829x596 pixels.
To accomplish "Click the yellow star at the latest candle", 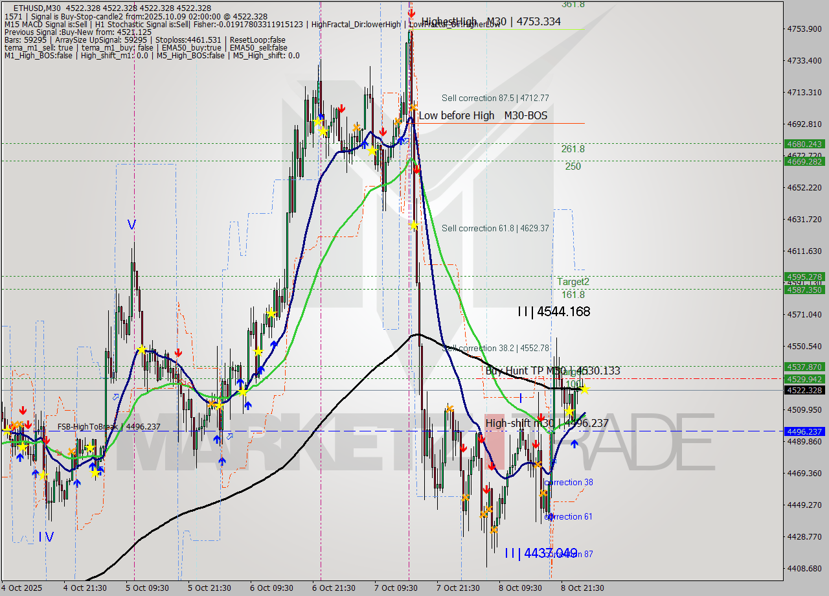I will [584, 389].
